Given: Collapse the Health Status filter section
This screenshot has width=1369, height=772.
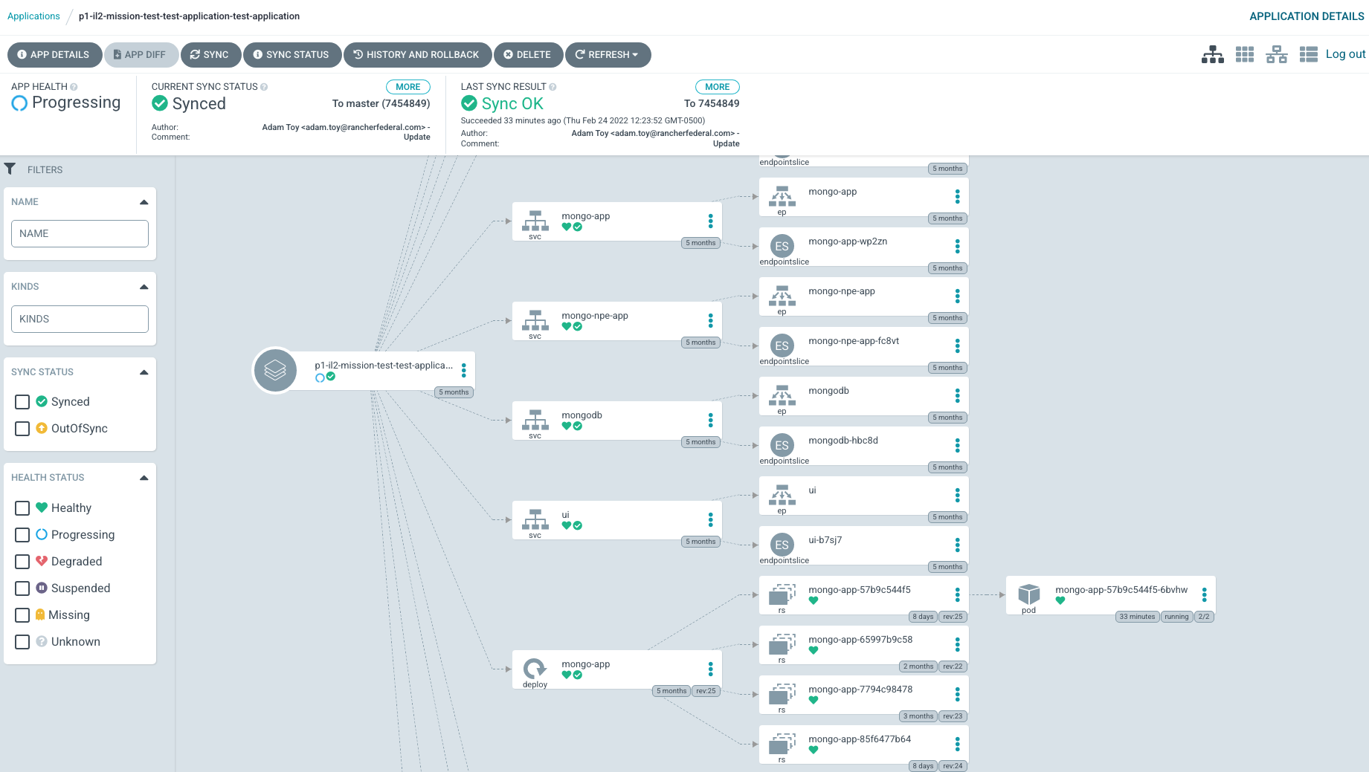Looking at the screenshot, I should (x=144, y=478).
